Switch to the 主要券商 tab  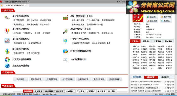[x=157, y=41]
